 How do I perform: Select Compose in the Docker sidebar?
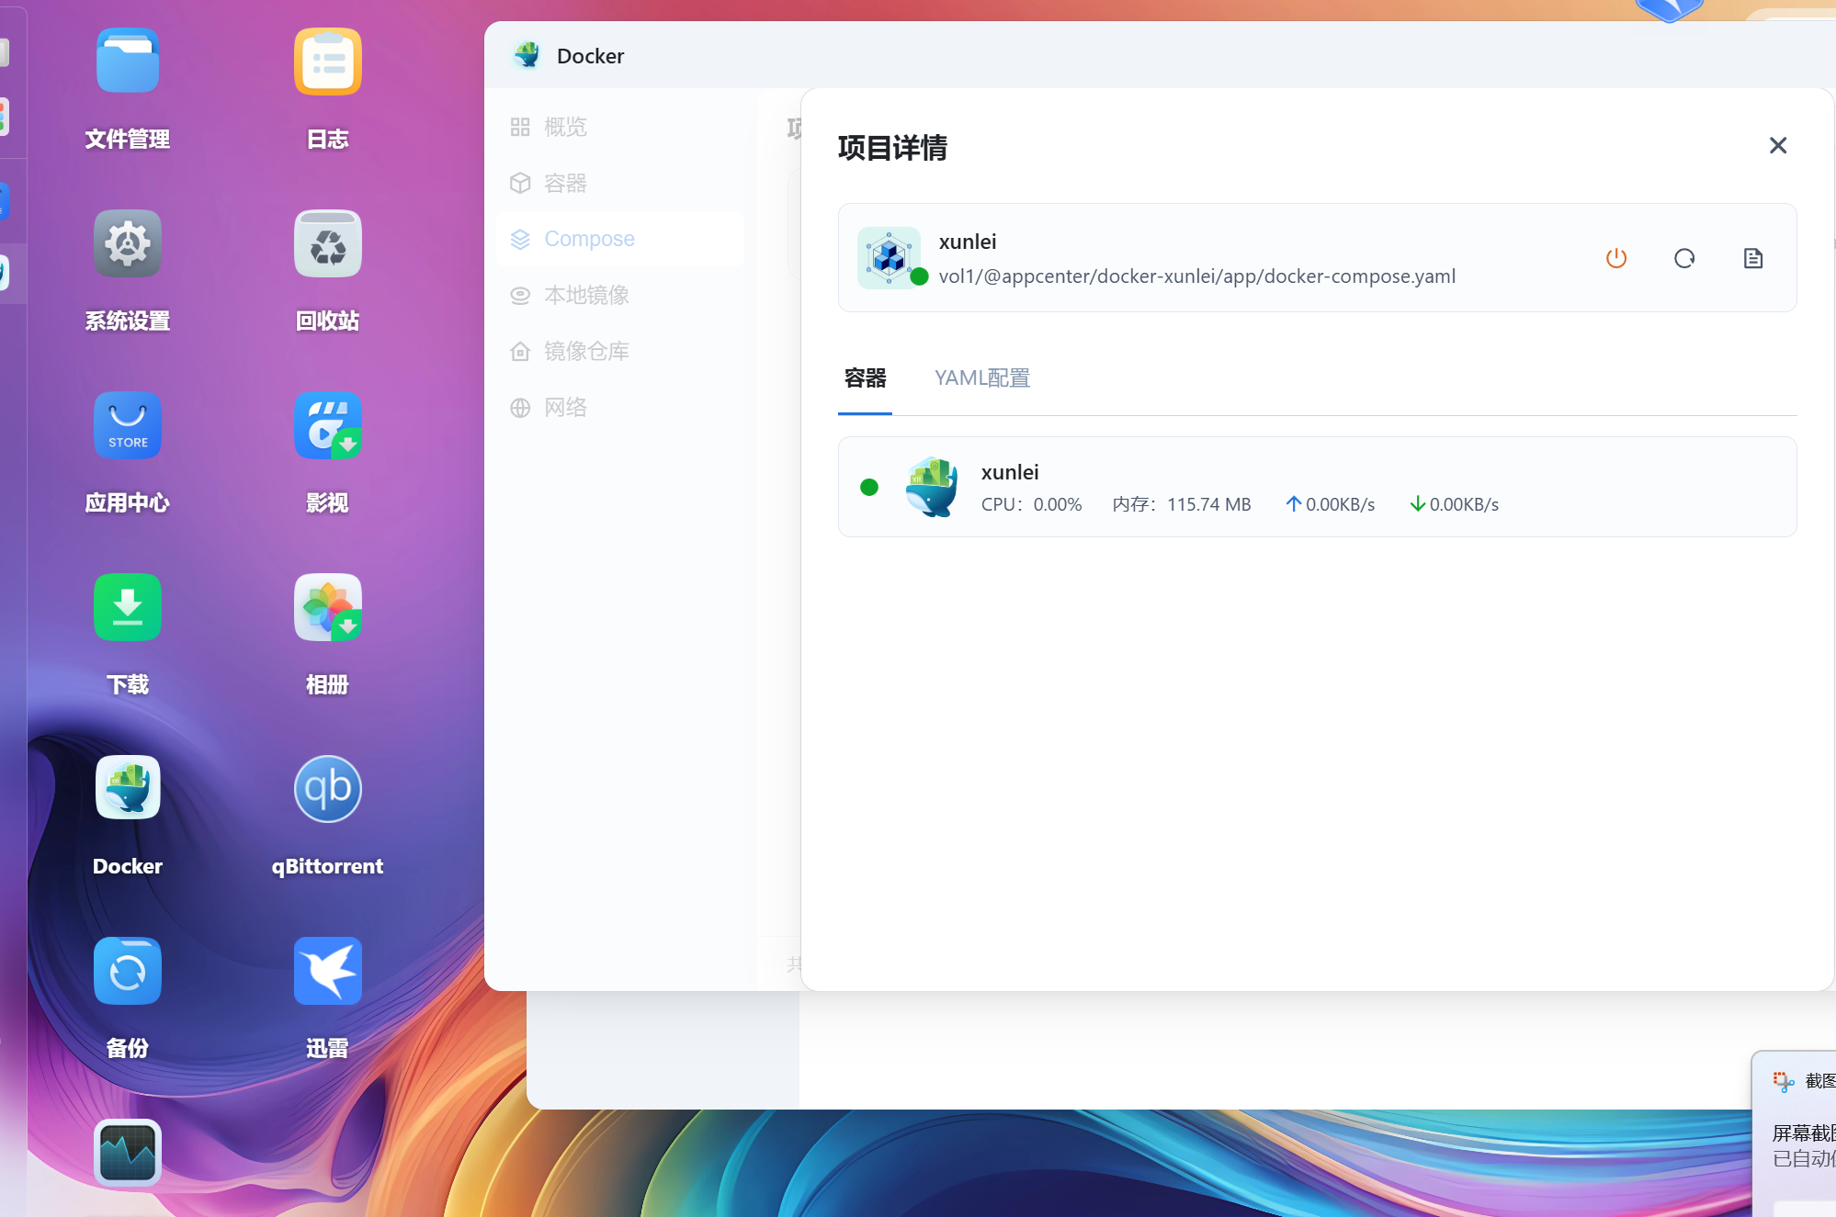620,239
